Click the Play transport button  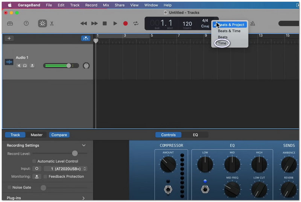115,23
